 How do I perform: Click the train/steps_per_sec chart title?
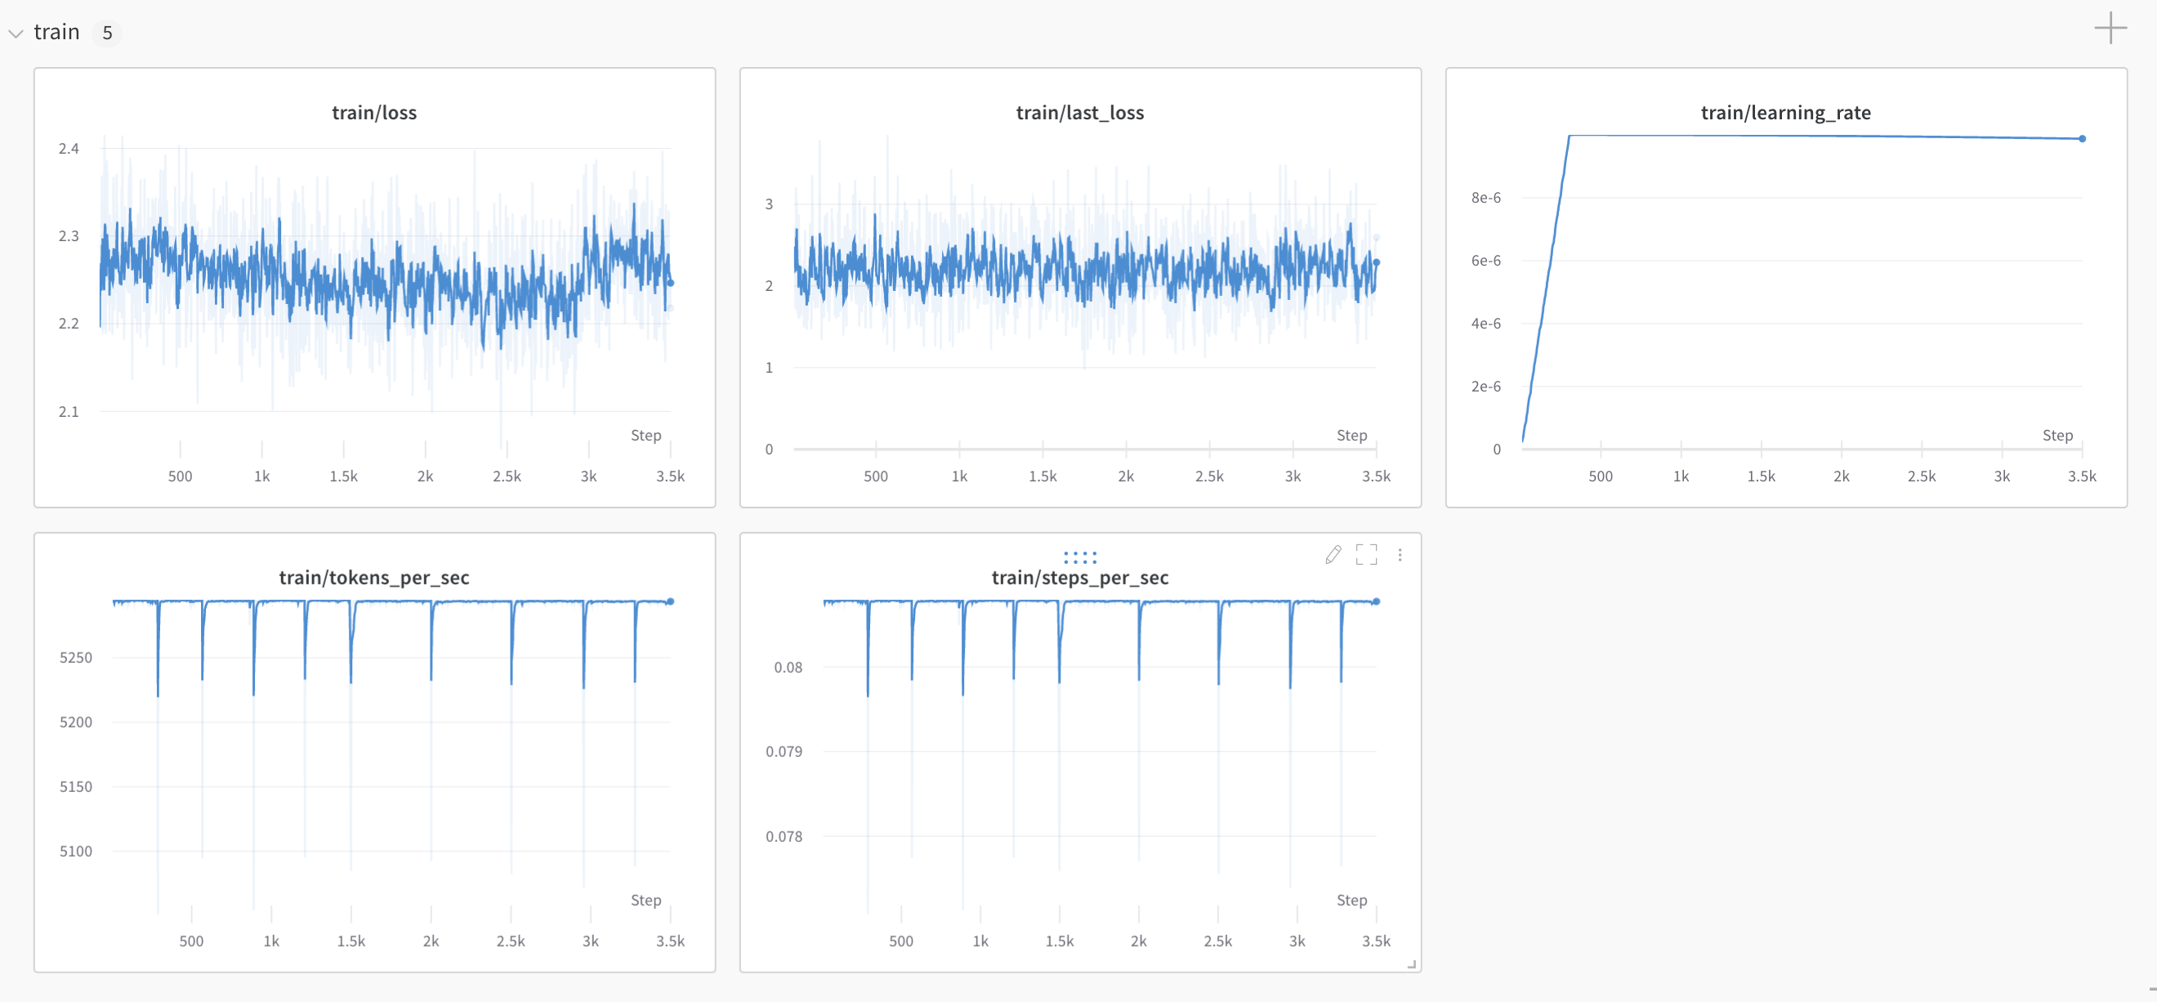click(x=1079, y=577)
